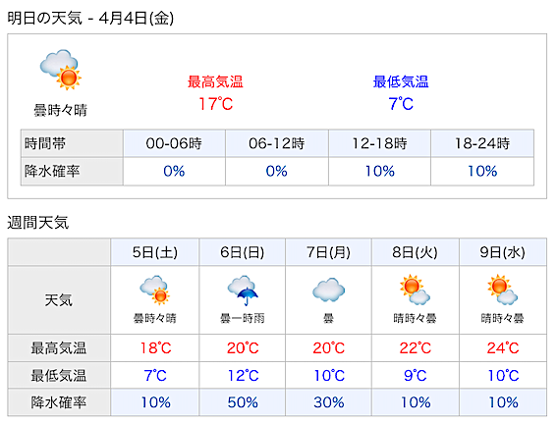Click the 8日(火) sun and cloud icon
557x423 pixels.
tap(415, 290)
